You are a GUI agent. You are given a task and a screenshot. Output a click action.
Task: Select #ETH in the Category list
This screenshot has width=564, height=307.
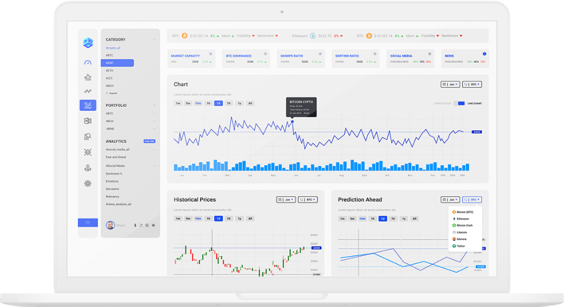[x=109, y=70]
